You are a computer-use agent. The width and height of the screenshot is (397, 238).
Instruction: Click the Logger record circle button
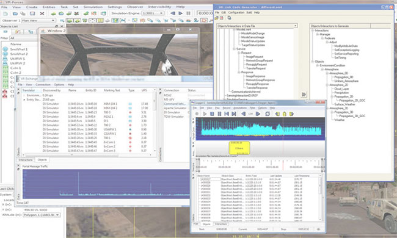point(197,114)
